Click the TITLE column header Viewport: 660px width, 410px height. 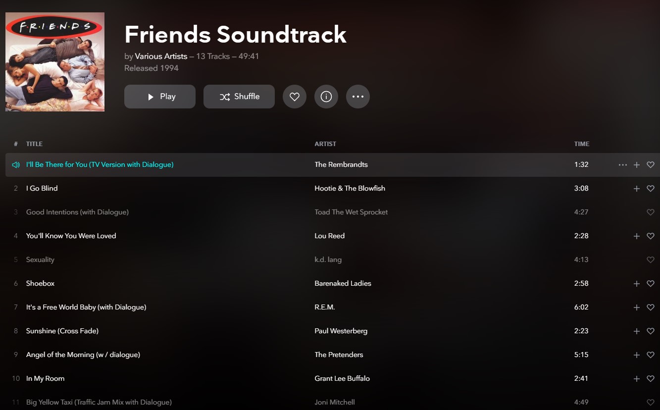click(34, 144)
